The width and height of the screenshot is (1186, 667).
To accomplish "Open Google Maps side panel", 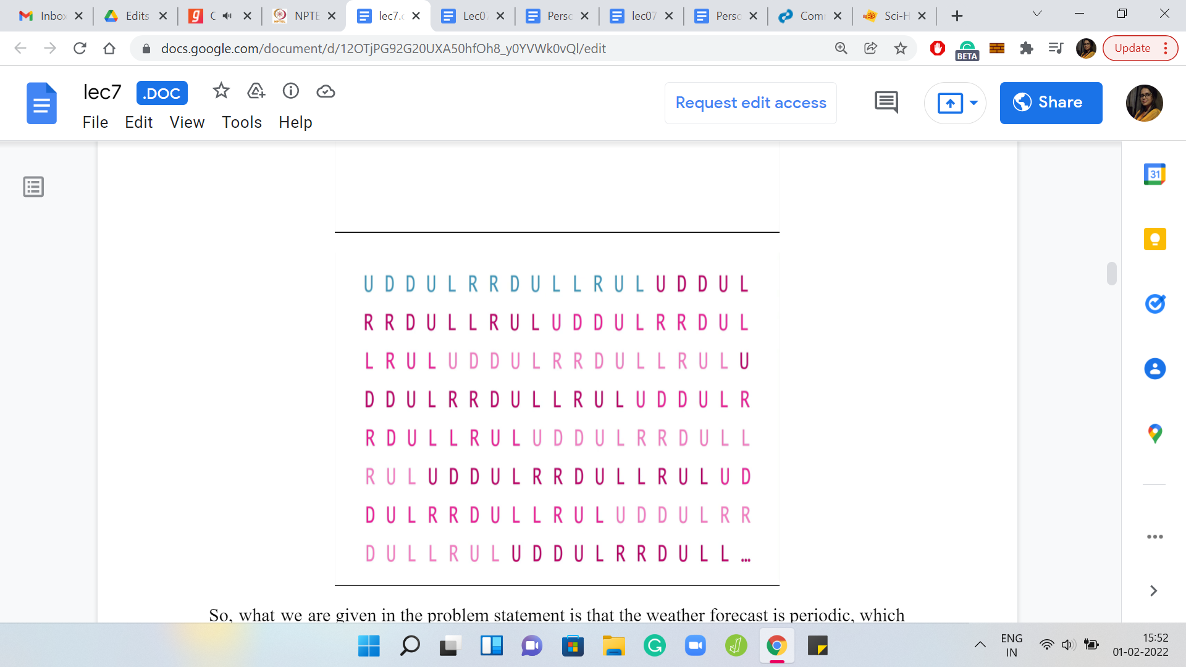I will 1154,434.
